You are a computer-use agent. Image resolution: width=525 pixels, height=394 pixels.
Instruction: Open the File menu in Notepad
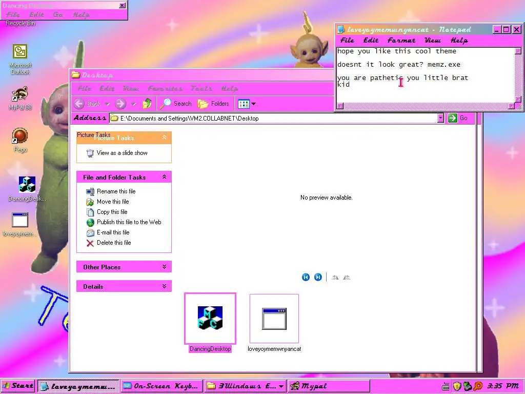click(x=347, y=40)
